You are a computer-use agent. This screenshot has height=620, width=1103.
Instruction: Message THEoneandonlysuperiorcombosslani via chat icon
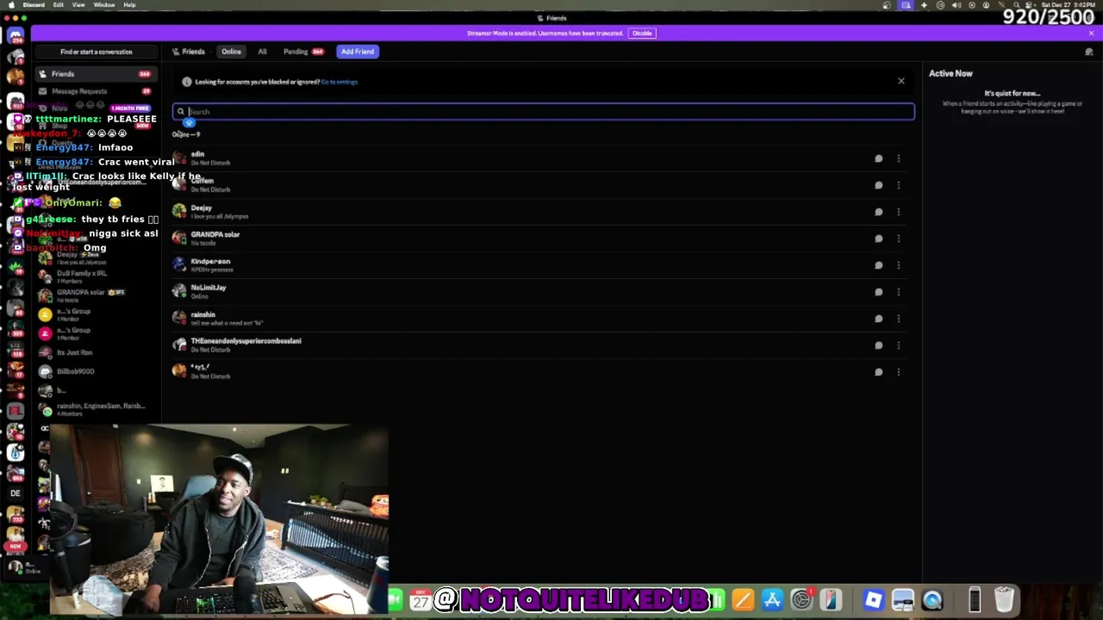point(879,345)
